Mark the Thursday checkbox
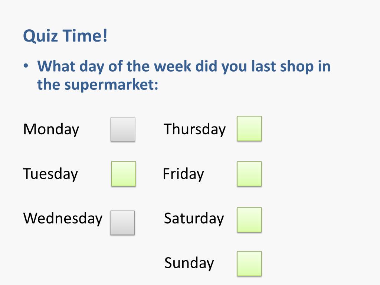380x285 pixels. [x=249, y=128]
